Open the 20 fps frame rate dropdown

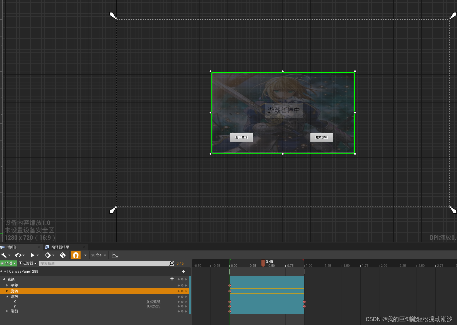[99, 255]
